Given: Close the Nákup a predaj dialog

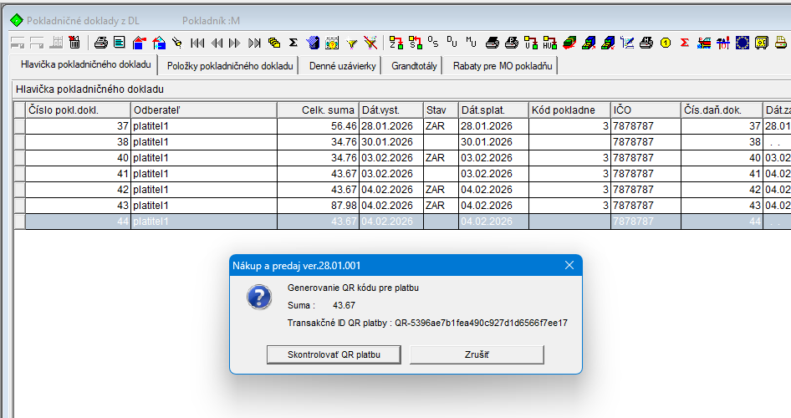Looking at the screenshot, I should tap(569, 266).
